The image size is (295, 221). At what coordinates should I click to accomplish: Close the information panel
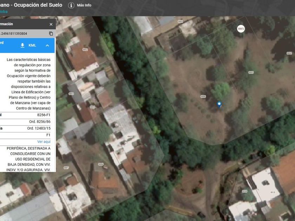51,25
